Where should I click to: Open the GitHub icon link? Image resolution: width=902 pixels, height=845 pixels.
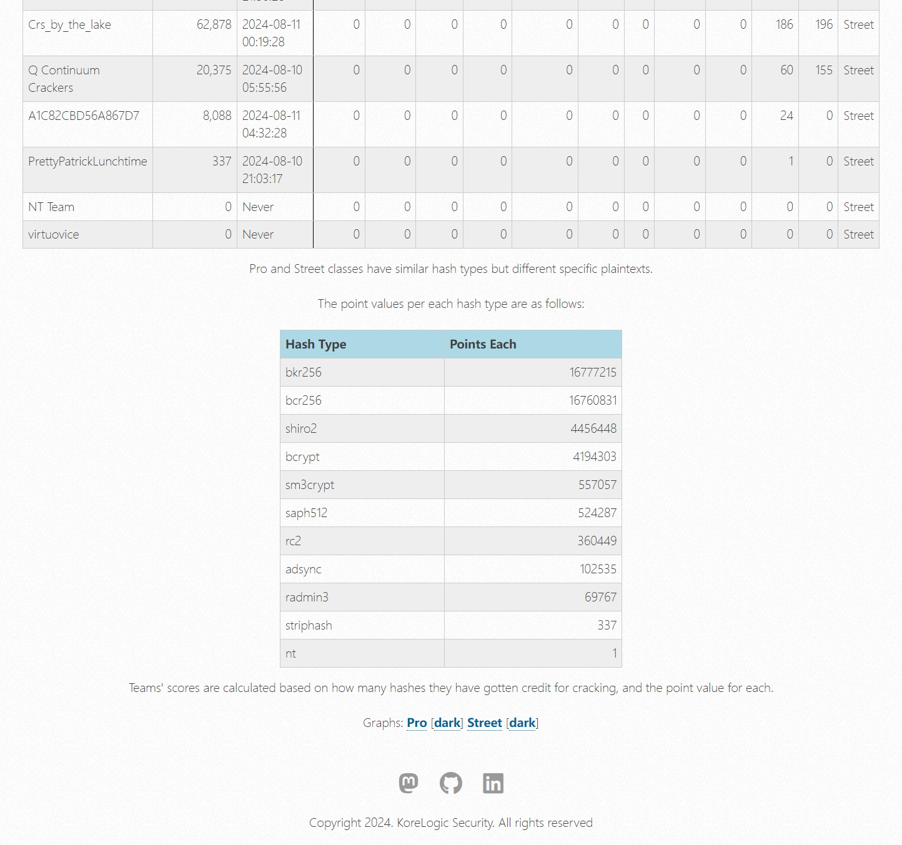tap(450, 783)
